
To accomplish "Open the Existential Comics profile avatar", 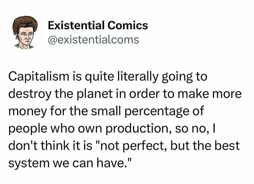I will pyautogui.click(x=25, y=32).
